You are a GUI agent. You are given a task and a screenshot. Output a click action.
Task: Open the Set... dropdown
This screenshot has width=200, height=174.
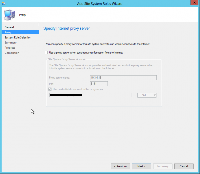(147, 95)
